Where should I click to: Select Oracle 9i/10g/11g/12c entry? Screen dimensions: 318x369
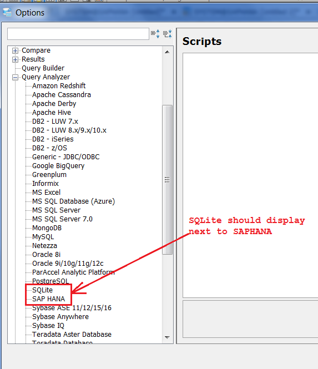pyautogui.click(x=68, y=264)
